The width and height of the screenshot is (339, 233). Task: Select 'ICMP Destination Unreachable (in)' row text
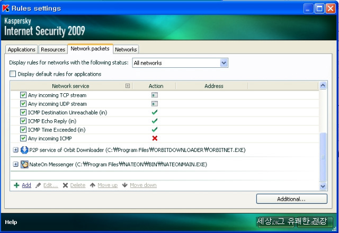pyautogui.click(x=67, y=112)
